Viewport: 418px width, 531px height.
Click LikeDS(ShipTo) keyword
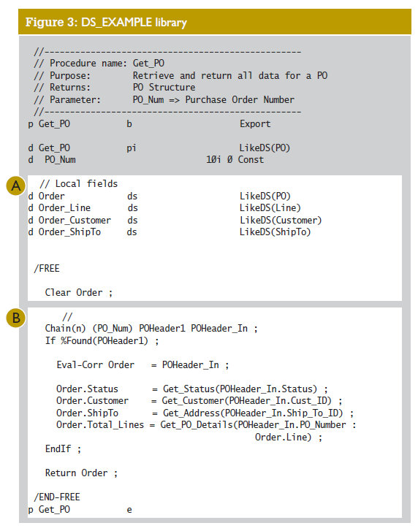point(275,232)
